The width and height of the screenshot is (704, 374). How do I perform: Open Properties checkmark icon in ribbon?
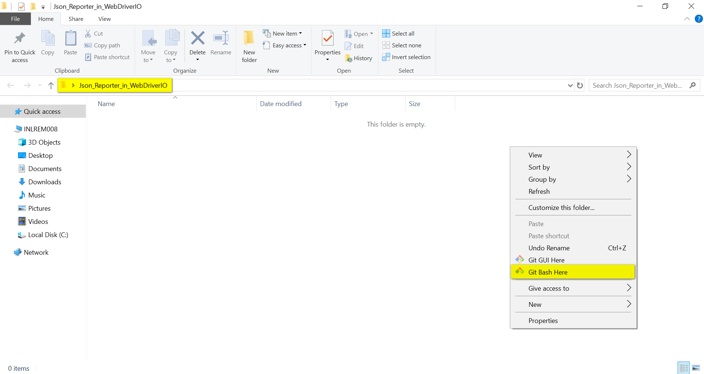click(x=327, y=38)
